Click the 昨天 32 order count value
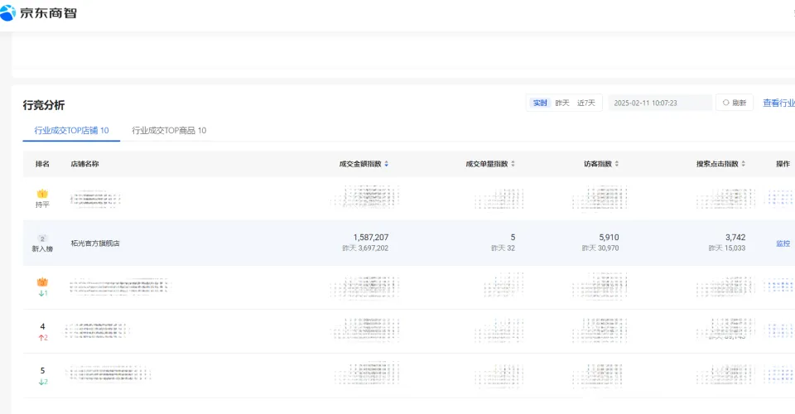The width and height of the screenshot is (795, 414). click(x=503, y=248)
